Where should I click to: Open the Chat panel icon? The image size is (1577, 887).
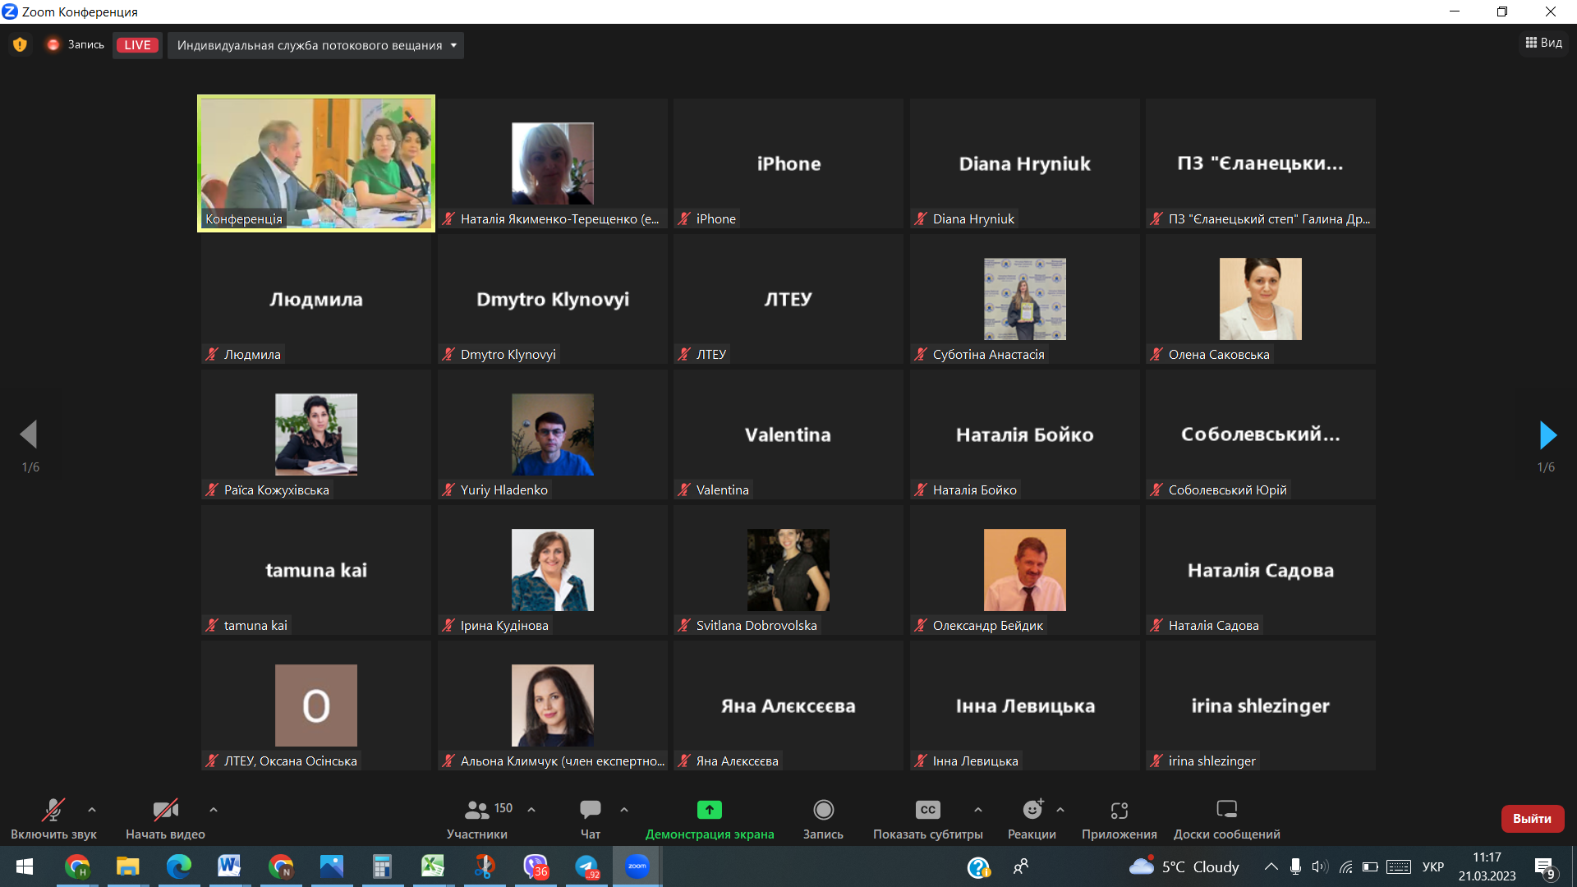(x=590, y=810)
